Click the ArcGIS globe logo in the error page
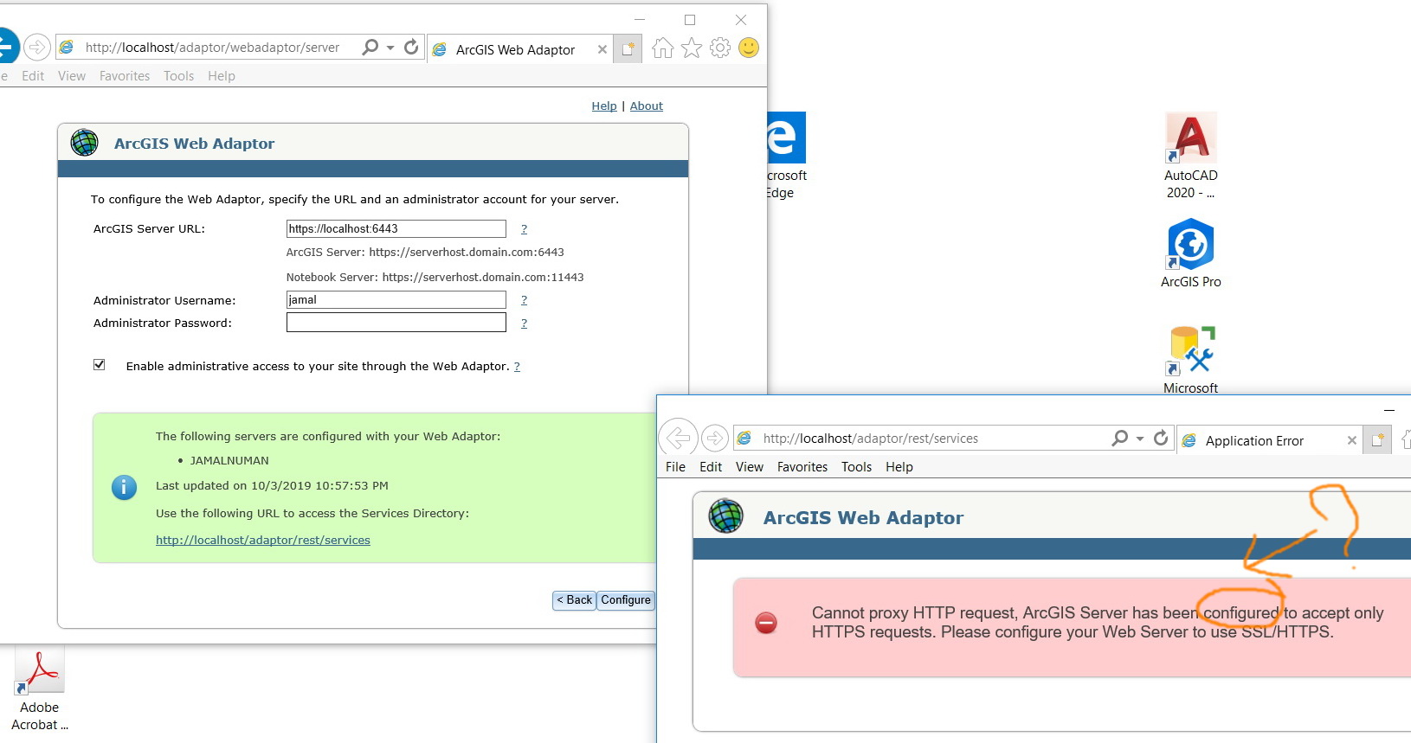1411x743 pixels. point(725,516)
